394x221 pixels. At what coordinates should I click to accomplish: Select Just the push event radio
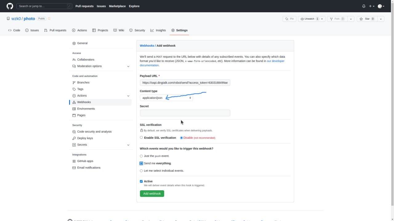141,156
